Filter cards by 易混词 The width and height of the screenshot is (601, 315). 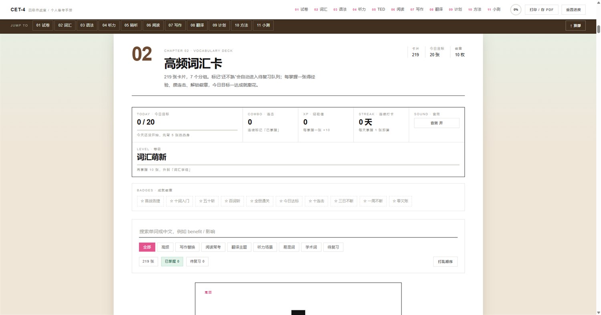[288, 247]
